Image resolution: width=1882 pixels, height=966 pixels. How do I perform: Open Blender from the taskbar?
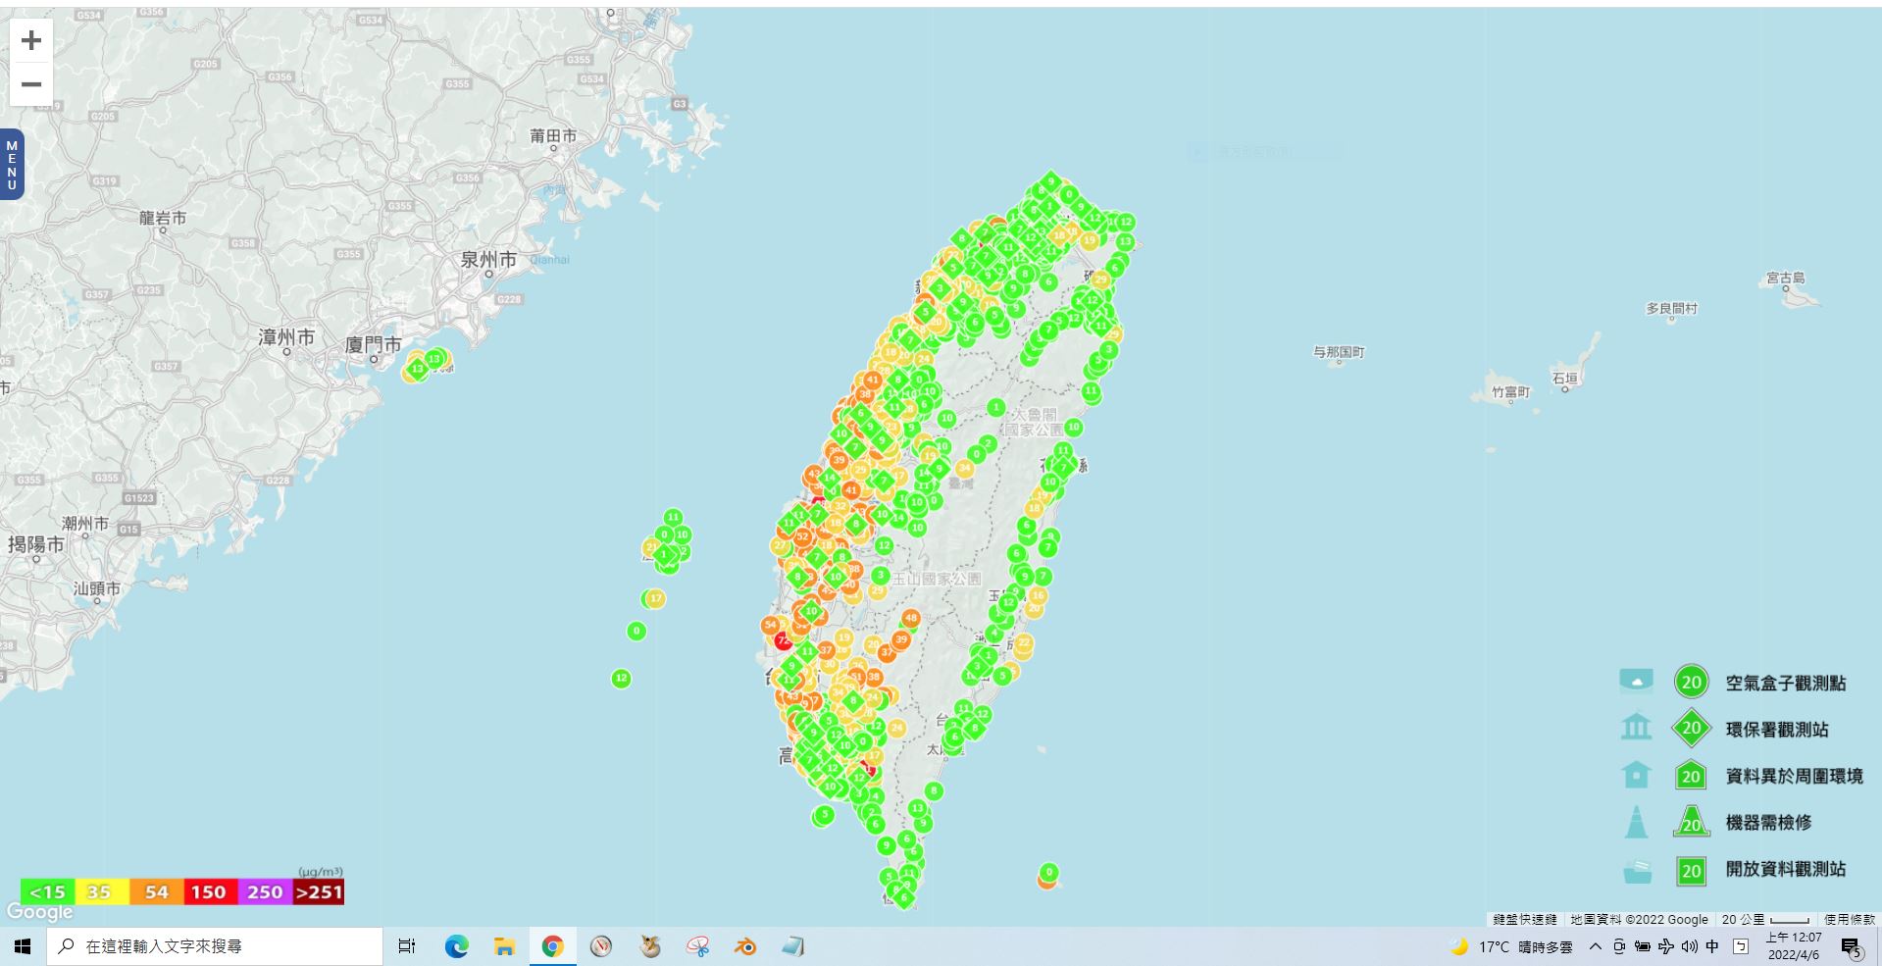[x=745, y=946]
